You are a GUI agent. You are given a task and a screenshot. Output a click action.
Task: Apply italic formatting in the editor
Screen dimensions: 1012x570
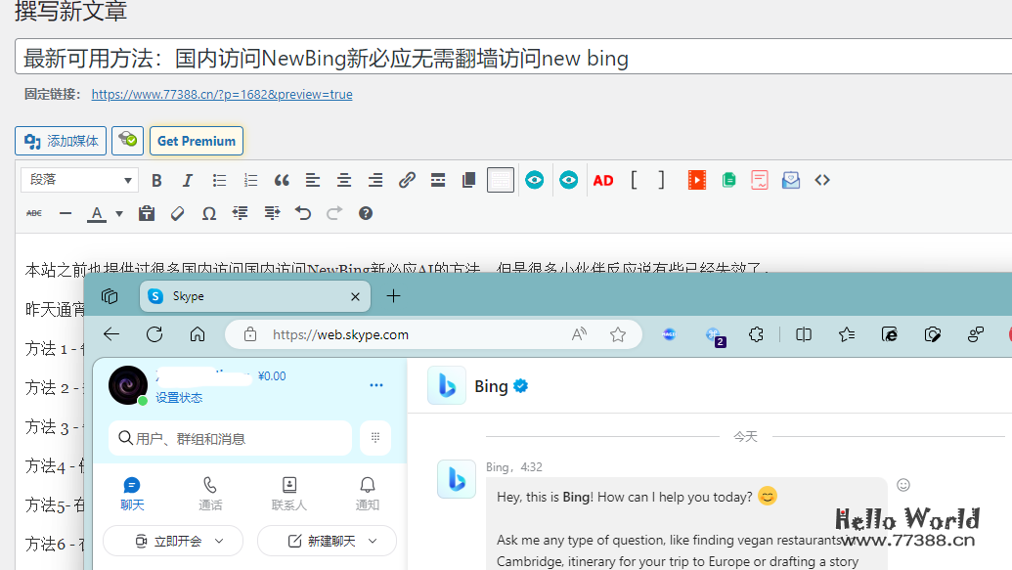coord(187,180)
